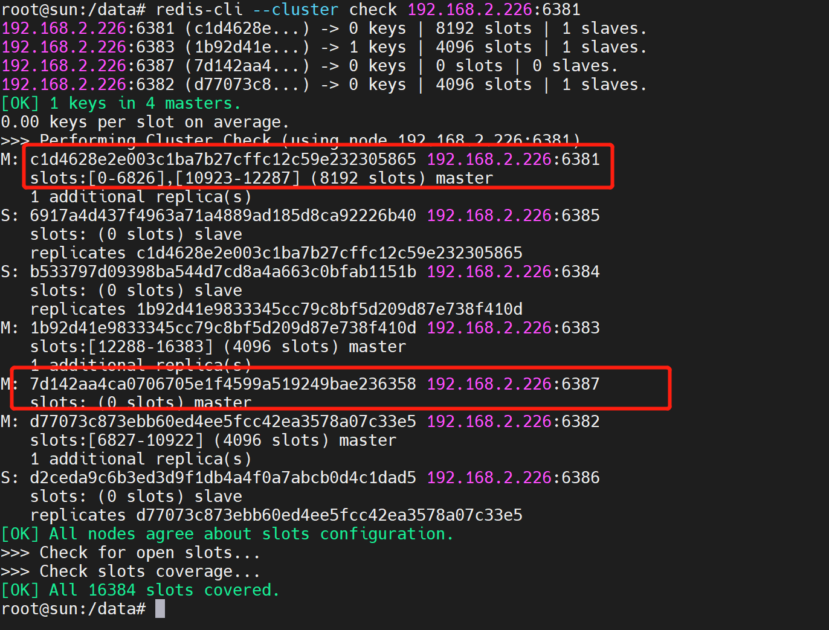Click "slots: (0 slots) slave" under node 6384
Screen dimensions: 829x630
tap(136, 291)
